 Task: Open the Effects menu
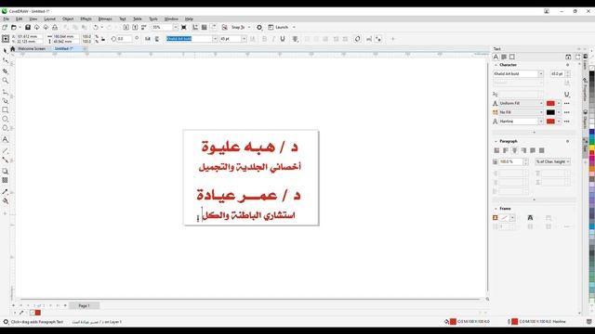coord(86,19)
